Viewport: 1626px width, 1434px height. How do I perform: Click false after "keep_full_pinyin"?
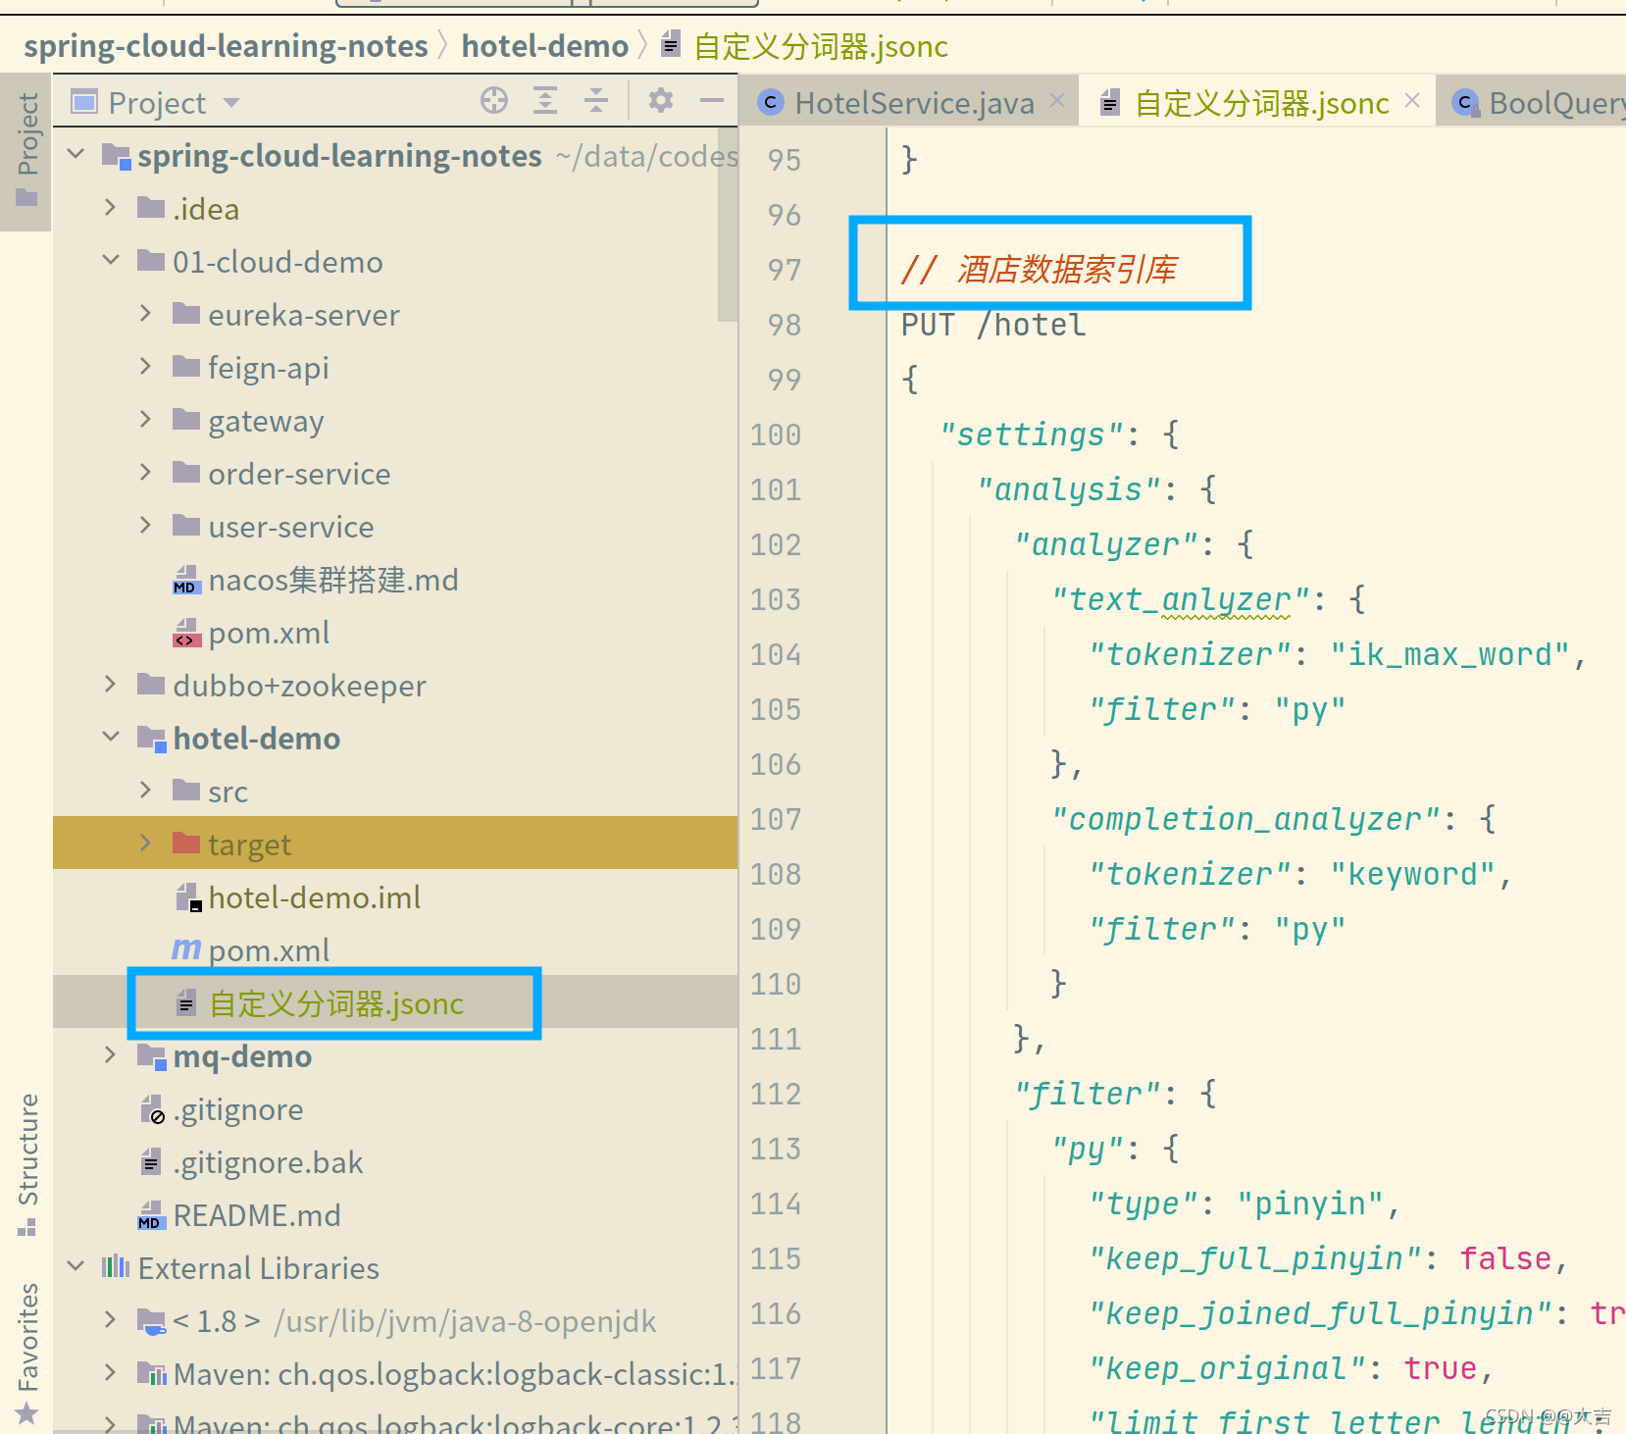point(1506,1258)
